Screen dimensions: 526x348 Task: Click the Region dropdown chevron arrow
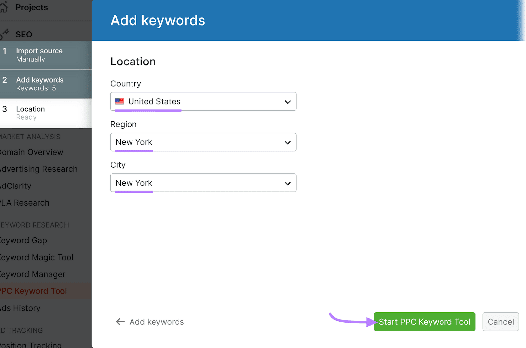[288, 143]
